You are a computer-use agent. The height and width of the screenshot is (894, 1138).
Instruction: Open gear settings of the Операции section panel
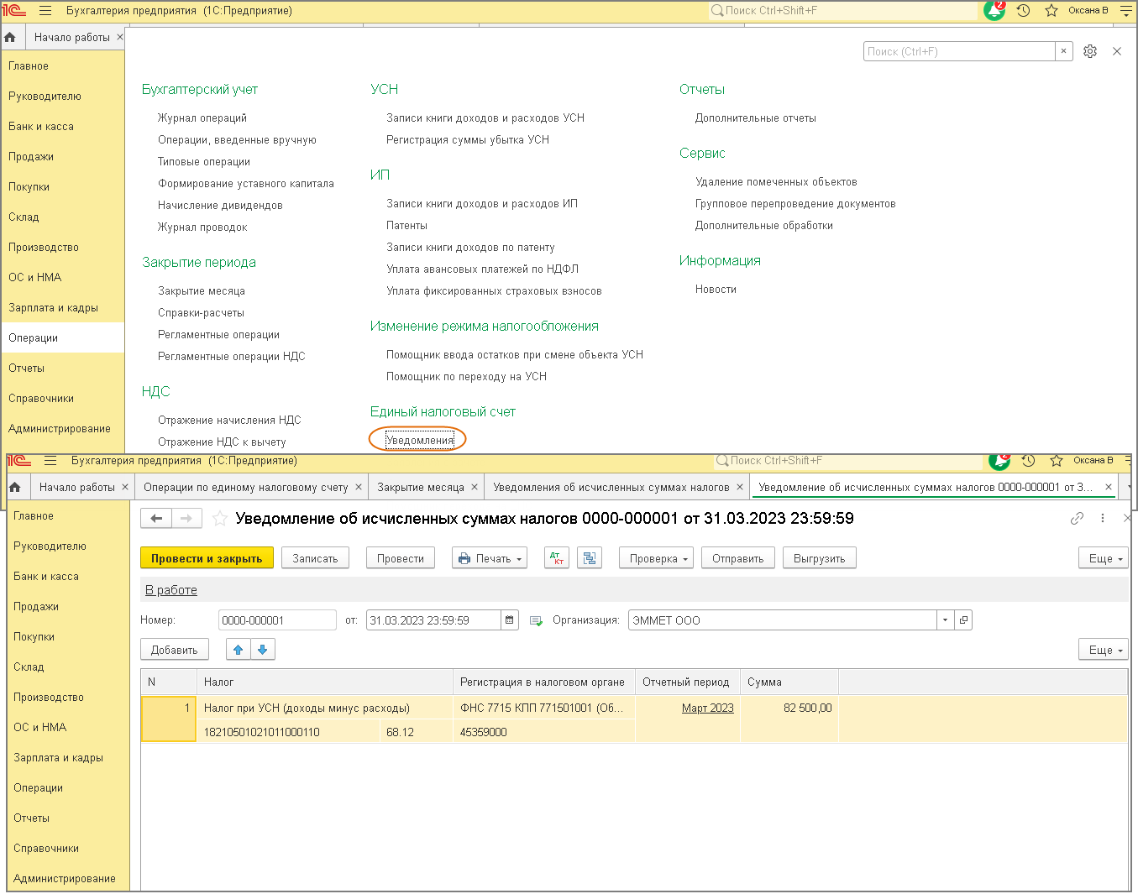pyautogui.click(x=1090, y=51)
